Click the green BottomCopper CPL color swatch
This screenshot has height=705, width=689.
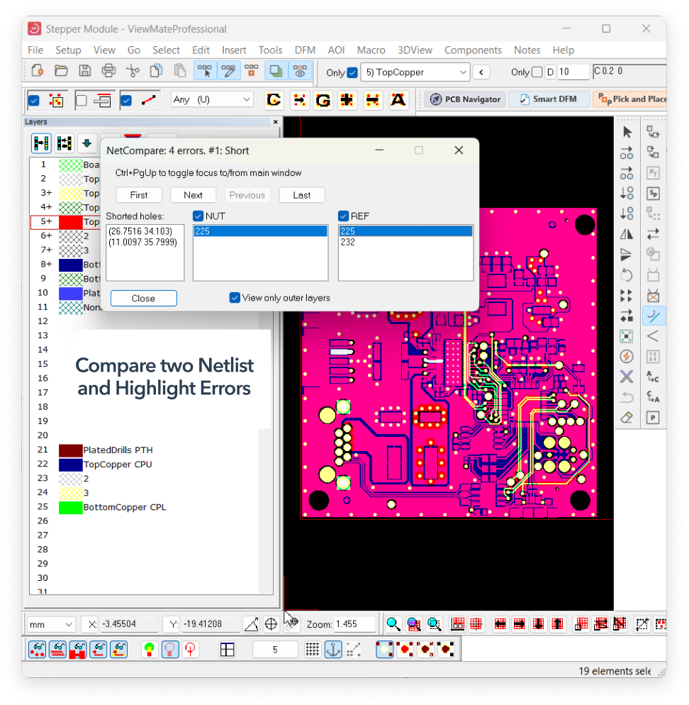pyautogui.click(x=70, y=508)
